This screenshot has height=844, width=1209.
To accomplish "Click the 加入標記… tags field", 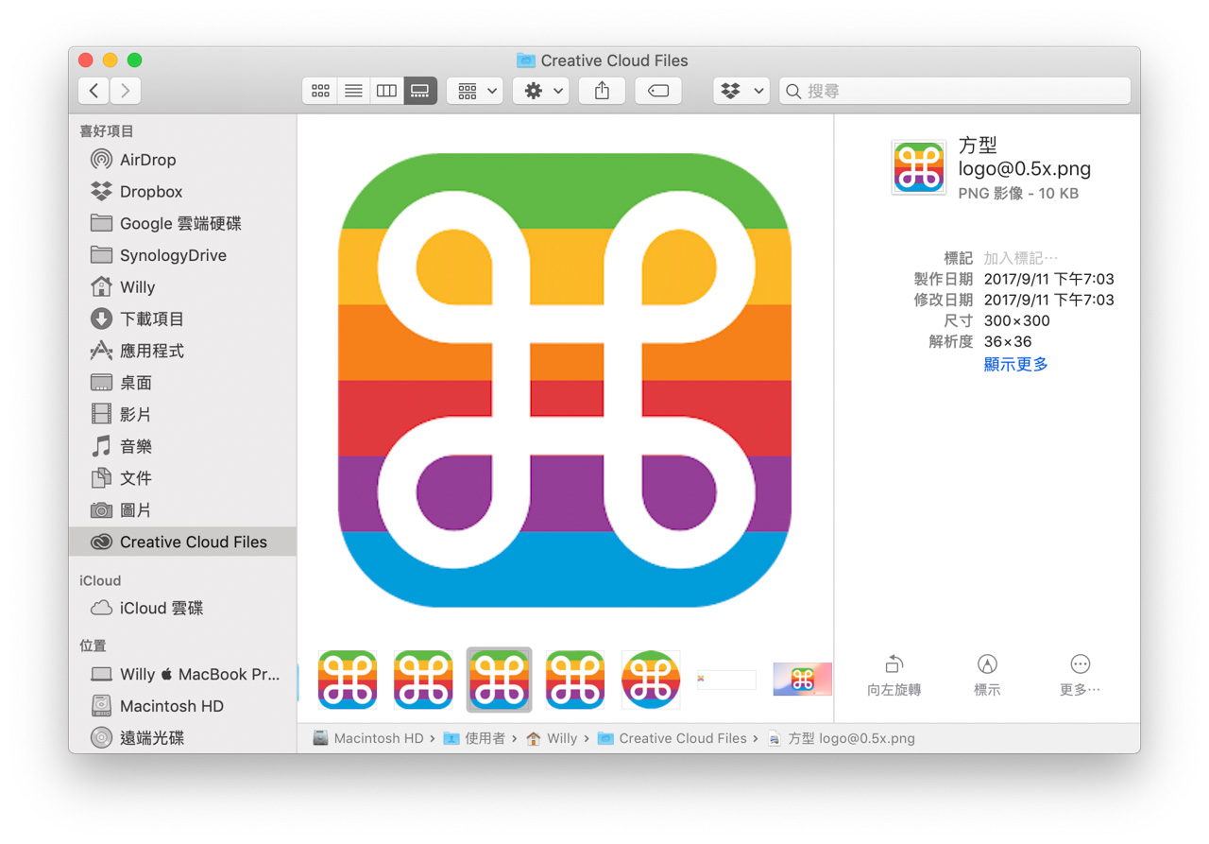I will coord(1021,258).
